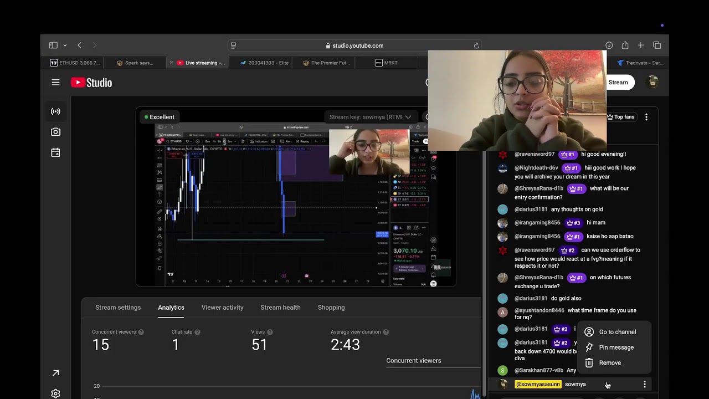Open the Settings gear in sidebar

coord(55,393)
